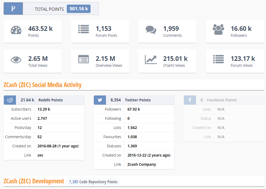Click the Statuses value 1,369

tap(132, 146)
